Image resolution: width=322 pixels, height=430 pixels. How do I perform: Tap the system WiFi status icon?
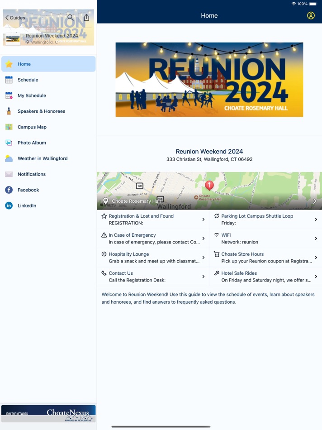[x=294, y=4]
